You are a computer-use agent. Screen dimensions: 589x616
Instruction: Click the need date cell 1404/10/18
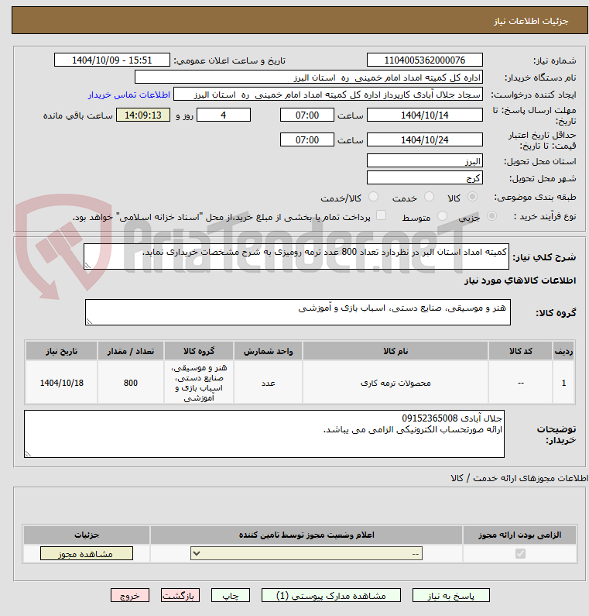(x=62, y=383)
